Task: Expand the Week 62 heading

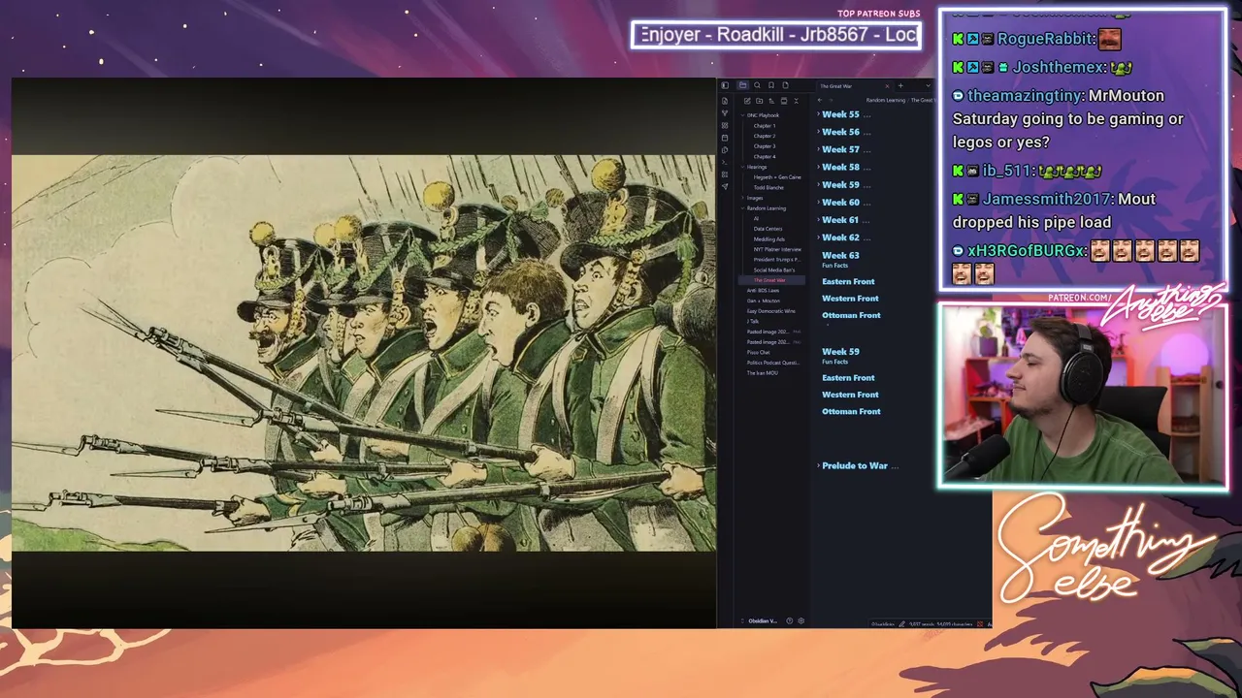Action: [x=818, y=238]
